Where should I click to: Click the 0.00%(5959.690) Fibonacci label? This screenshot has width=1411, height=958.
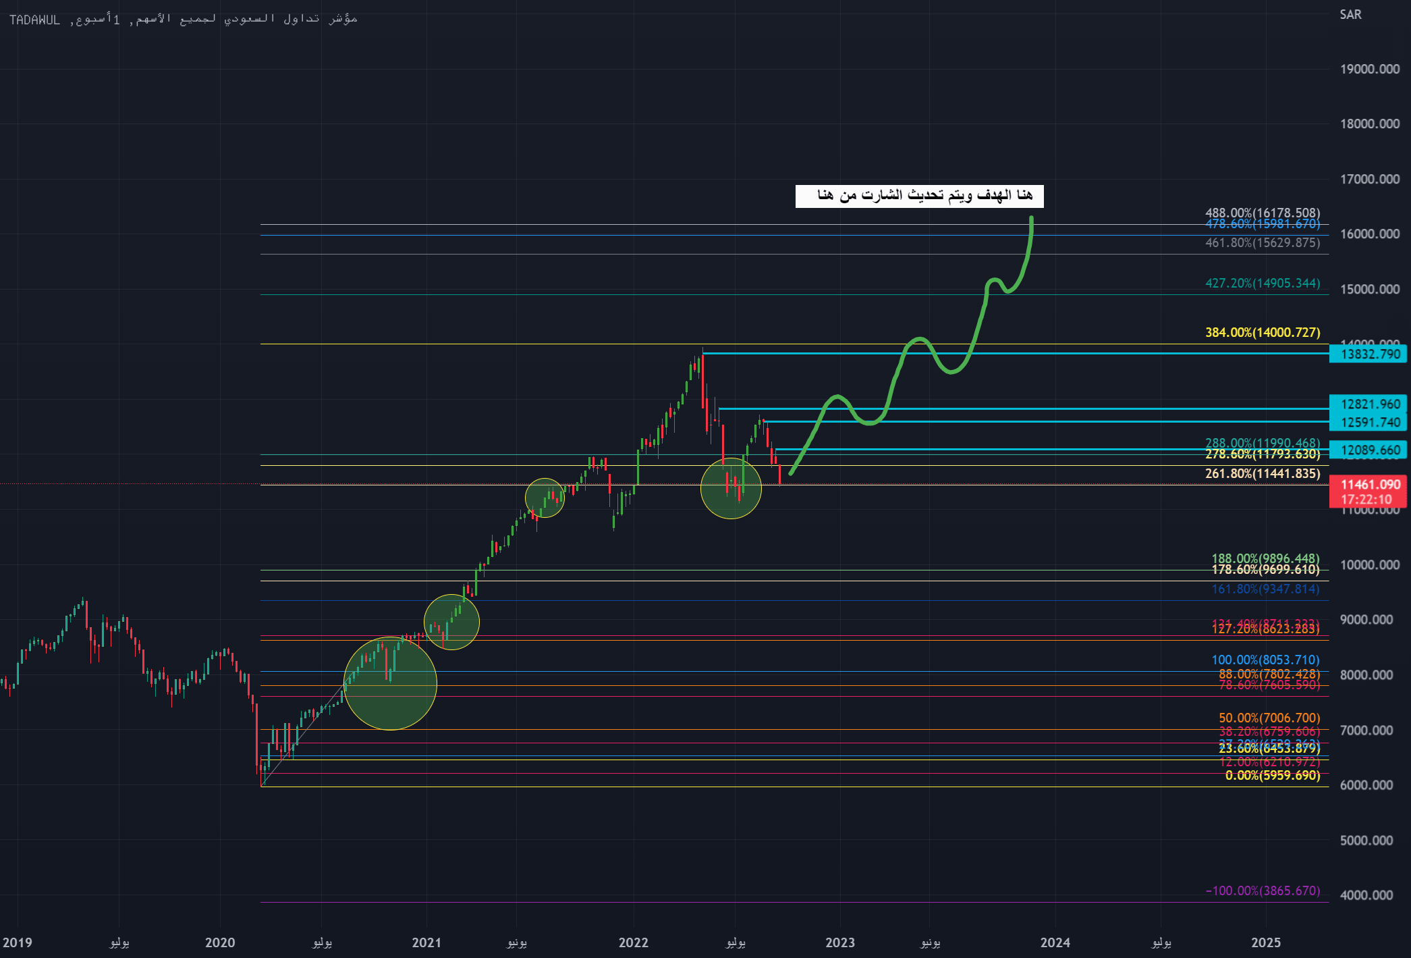tap(1272, 775)
